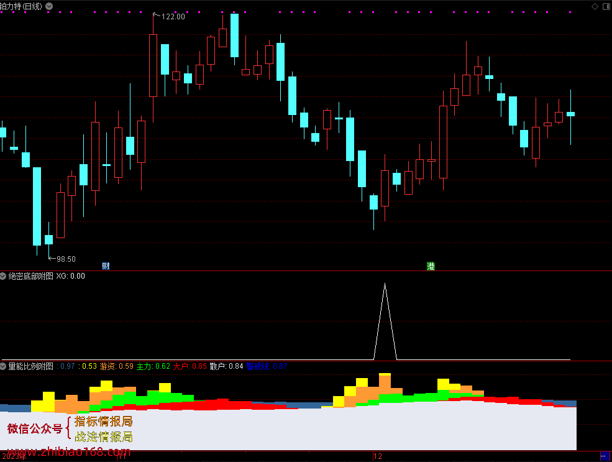This screenshot has height=462, width=612.
Task: Open the 财 financial info marker
Action: pos(106,266)
